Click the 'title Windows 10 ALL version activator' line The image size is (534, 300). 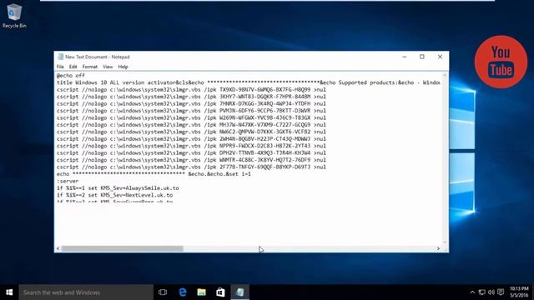click(249, 82)
